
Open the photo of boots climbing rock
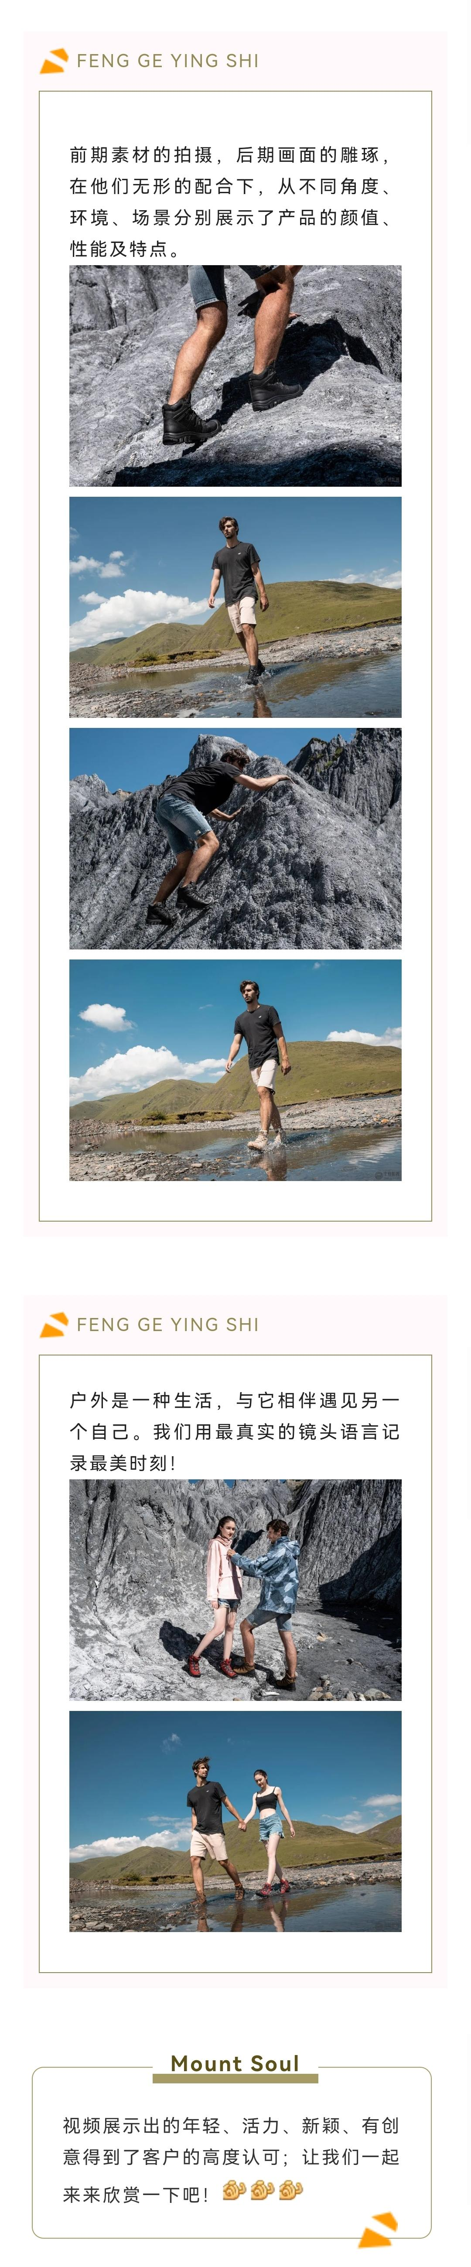(x=235, y=376)
